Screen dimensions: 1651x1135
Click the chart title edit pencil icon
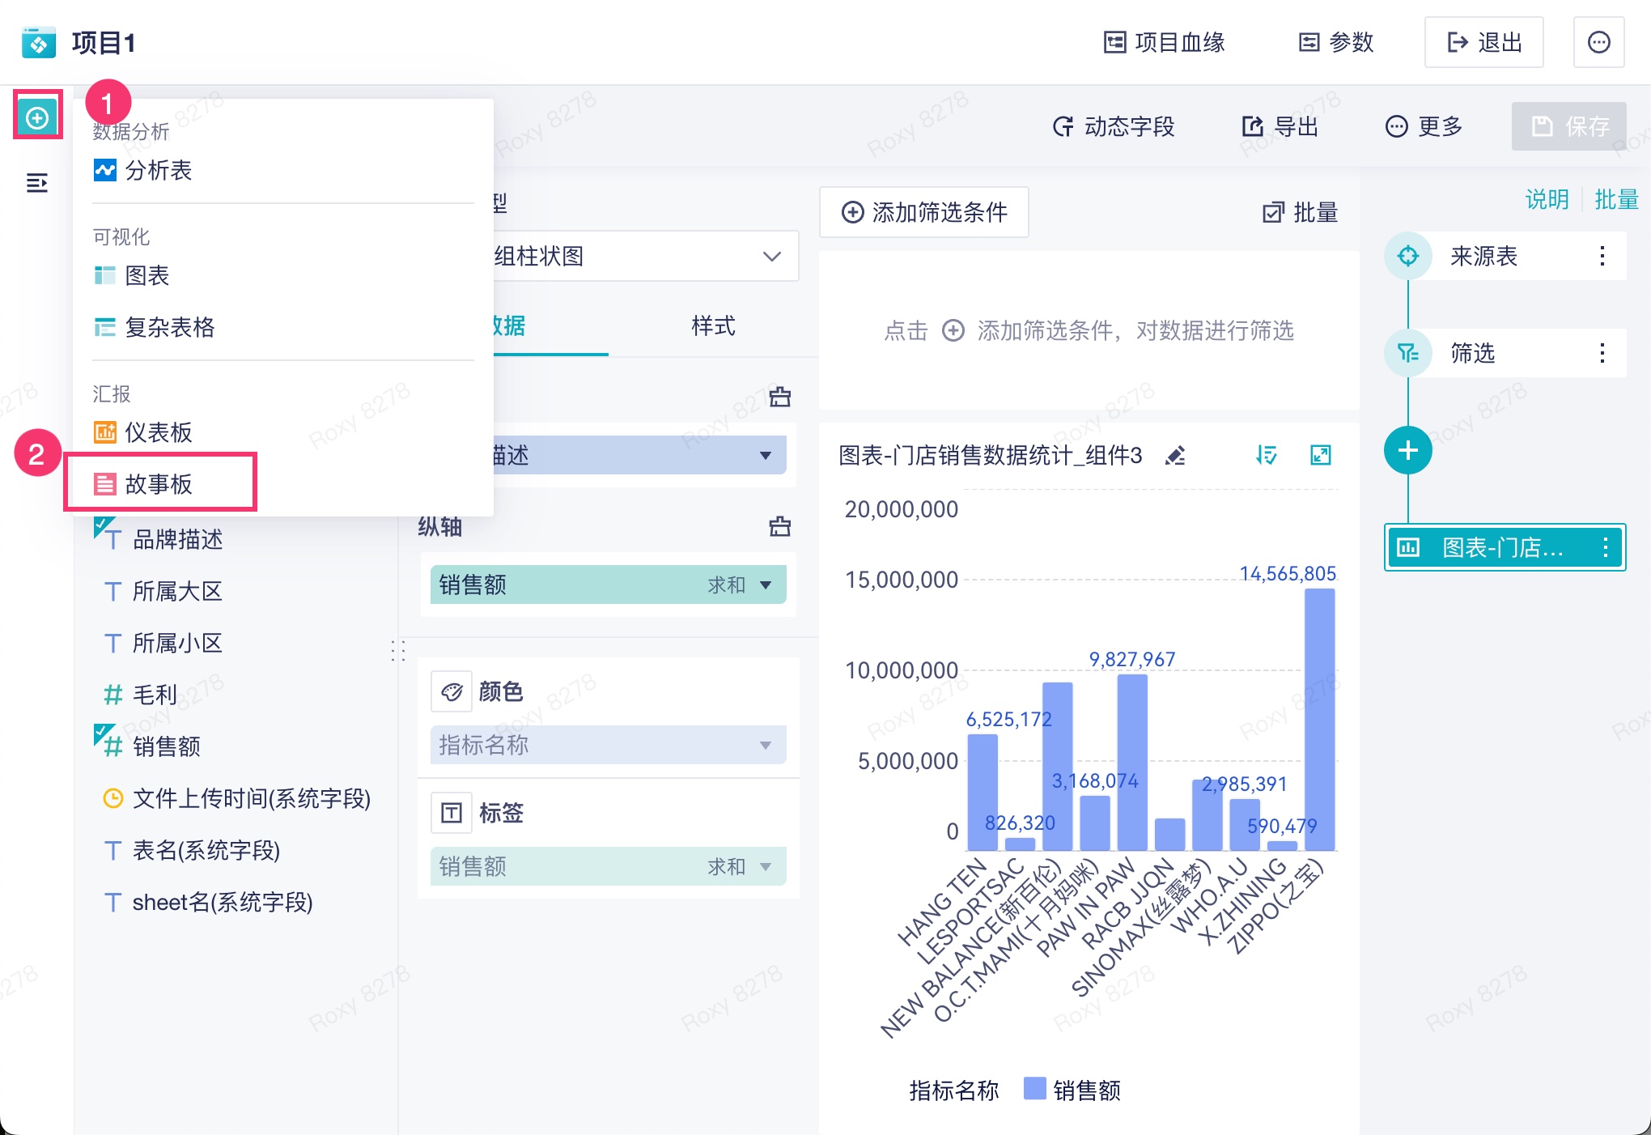[x=1175, y=456]
